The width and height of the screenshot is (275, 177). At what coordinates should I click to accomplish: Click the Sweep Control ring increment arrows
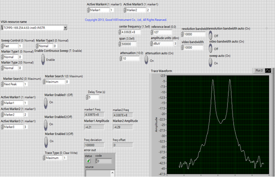pos(2,46)
